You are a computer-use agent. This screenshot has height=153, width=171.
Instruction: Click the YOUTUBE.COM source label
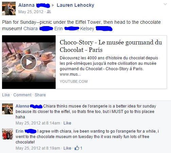tap(74, 81)
